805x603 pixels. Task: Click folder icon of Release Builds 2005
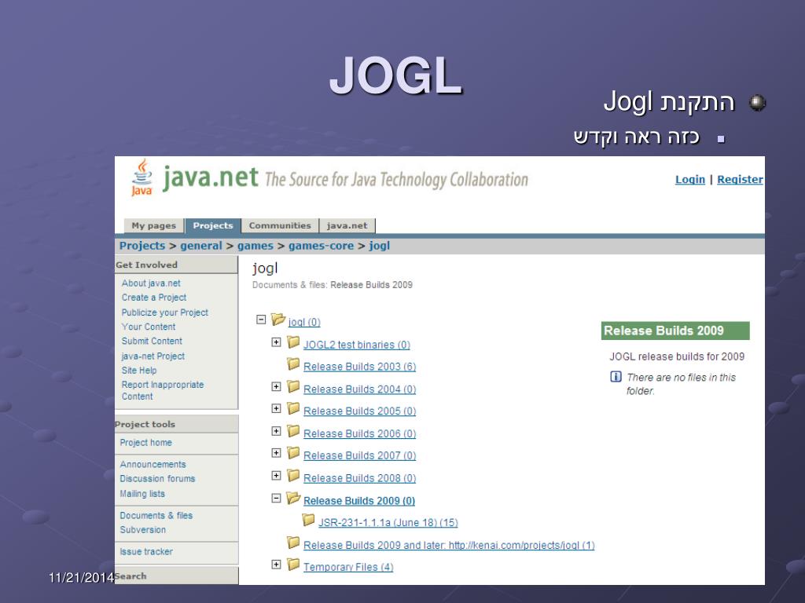click(294, 408)
